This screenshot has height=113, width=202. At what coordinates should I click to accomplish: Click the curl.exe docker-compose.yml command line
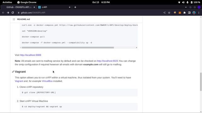80,25
